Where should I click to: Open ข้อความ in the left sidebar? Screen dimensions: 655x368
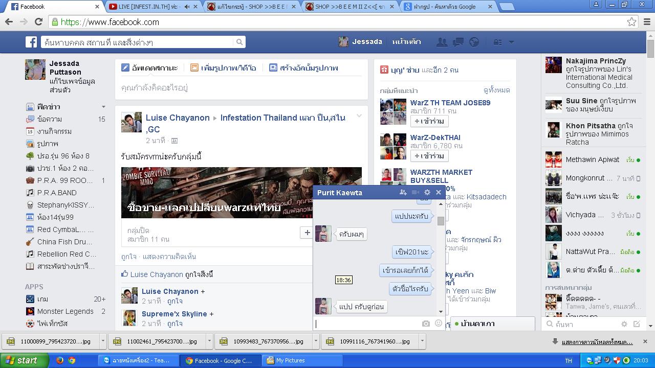pyautogui.click(x=50, y=119)
